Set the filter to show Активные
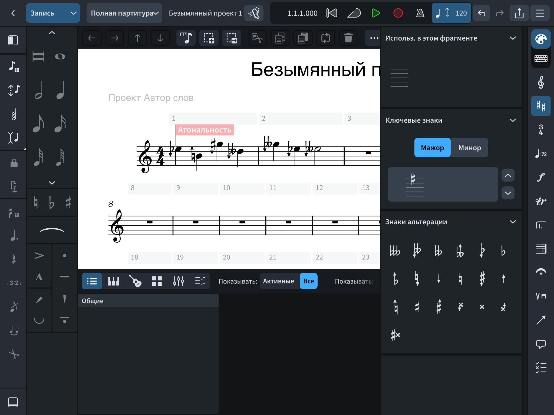 278,281
